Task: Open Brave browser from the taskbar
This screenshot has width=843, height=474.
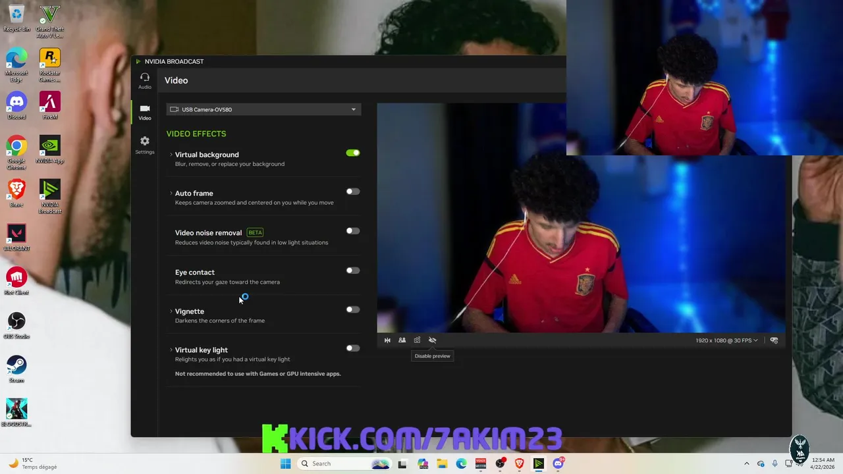Action: click(x=520, y=463)
